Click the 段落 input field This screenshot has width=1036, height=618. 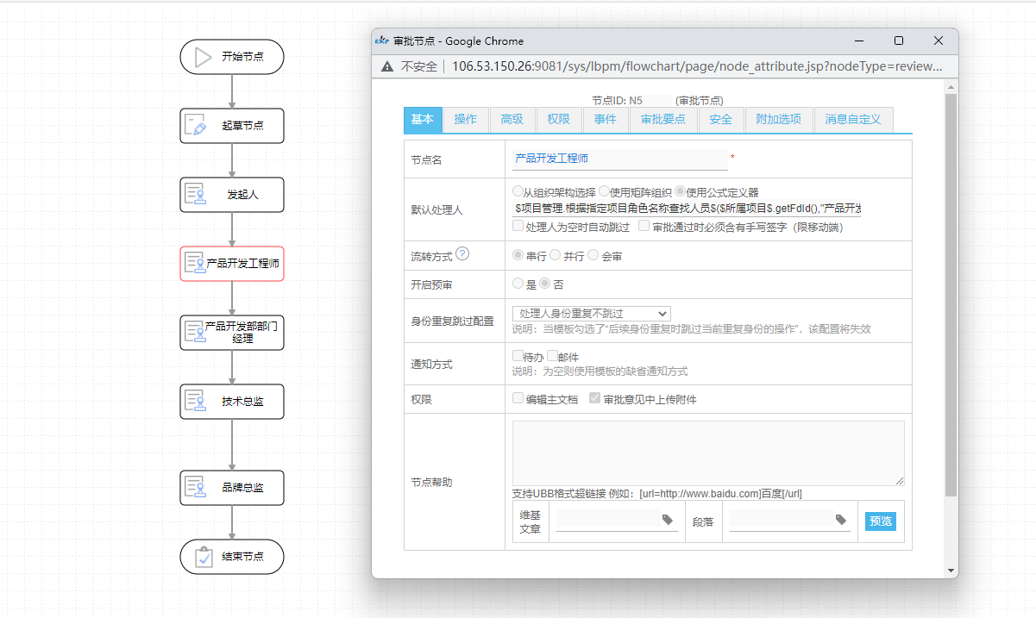point(790,520)
